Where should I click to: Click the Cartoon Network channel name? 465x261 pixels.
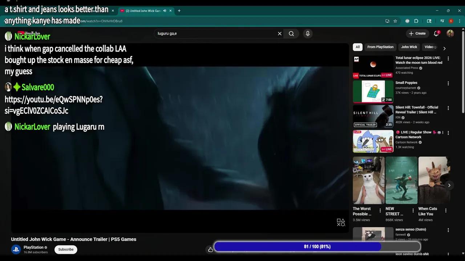[407, 142]
